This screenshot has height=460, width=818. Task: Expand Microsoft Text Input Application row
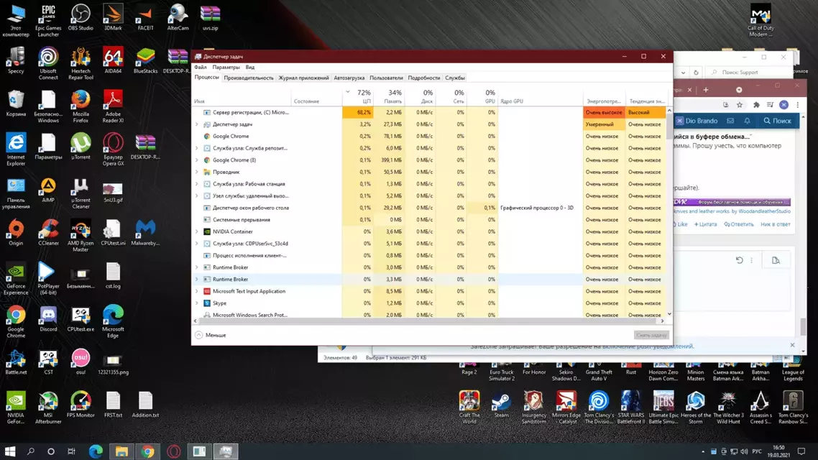197,292
